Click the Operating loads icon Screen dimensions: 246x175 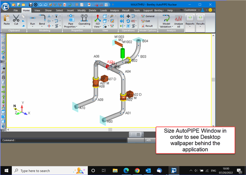84,20
